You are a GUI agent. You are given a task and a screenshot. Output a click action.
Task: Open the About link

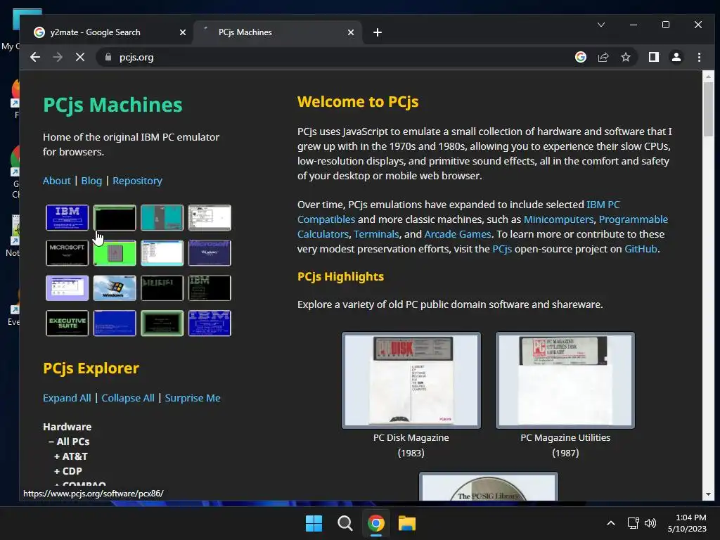57,181
